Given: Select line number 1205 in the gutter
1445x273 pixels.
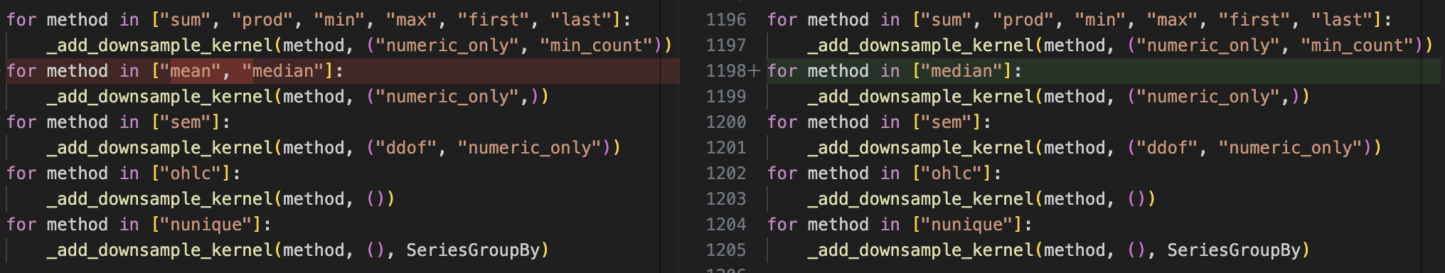Looking at the screenshot, I should pos(726,250).
